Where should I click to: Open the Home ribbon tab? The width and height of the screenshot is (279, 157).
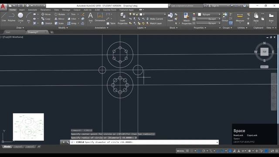pos(13,10)
